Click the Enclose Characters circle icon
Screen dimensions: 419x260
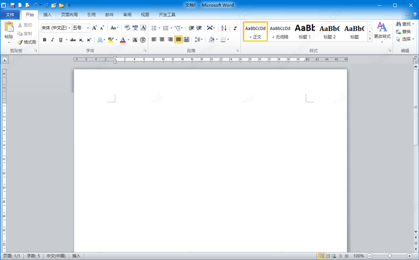[143, 40]
